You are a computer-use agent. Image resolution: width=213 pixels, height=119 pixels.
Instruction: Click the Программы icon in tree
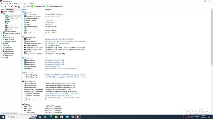4,50
